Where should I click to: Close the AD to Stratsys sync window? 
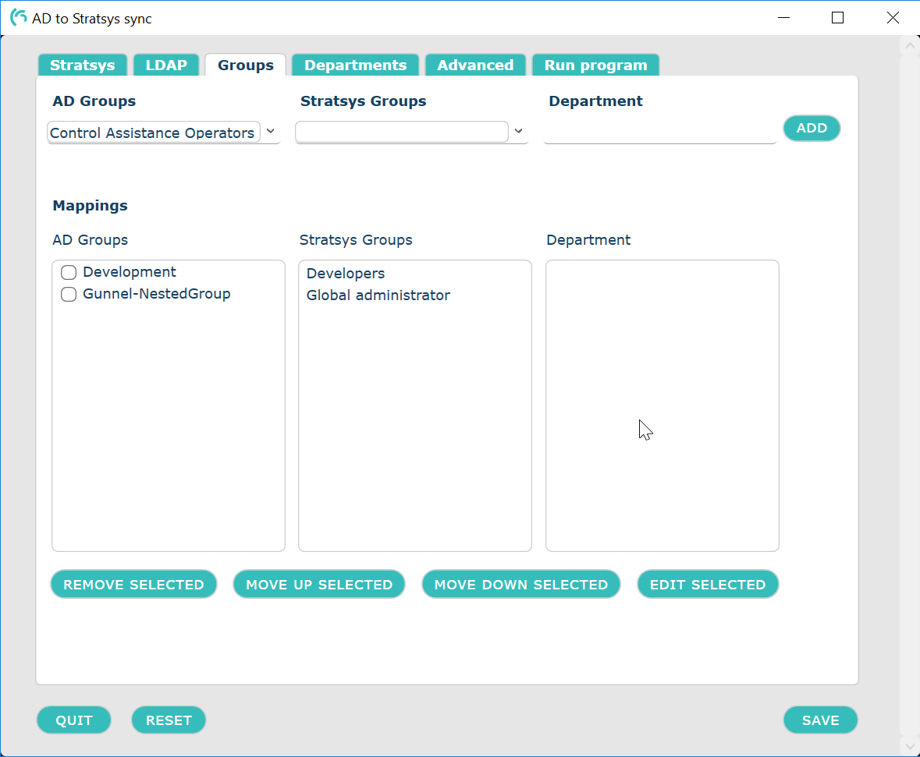coord(893,18)
